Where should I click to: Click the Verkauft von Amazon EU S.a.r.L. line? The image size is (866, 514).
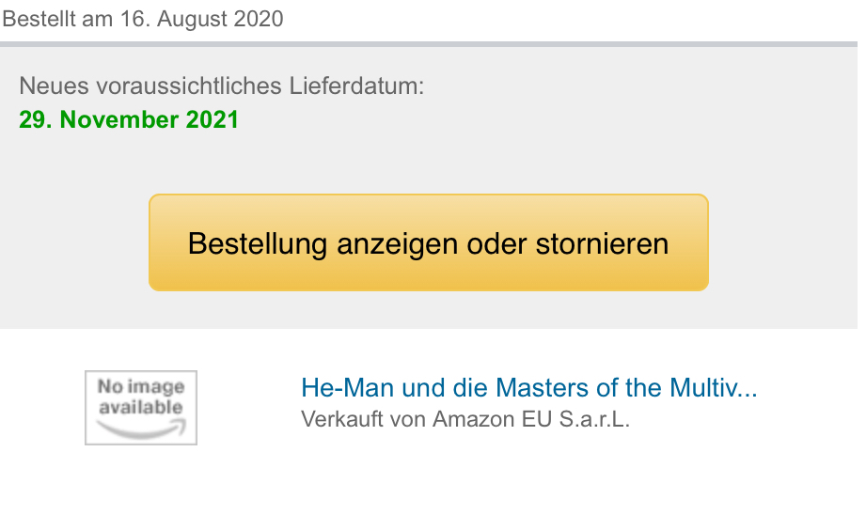tap(465, 419)
